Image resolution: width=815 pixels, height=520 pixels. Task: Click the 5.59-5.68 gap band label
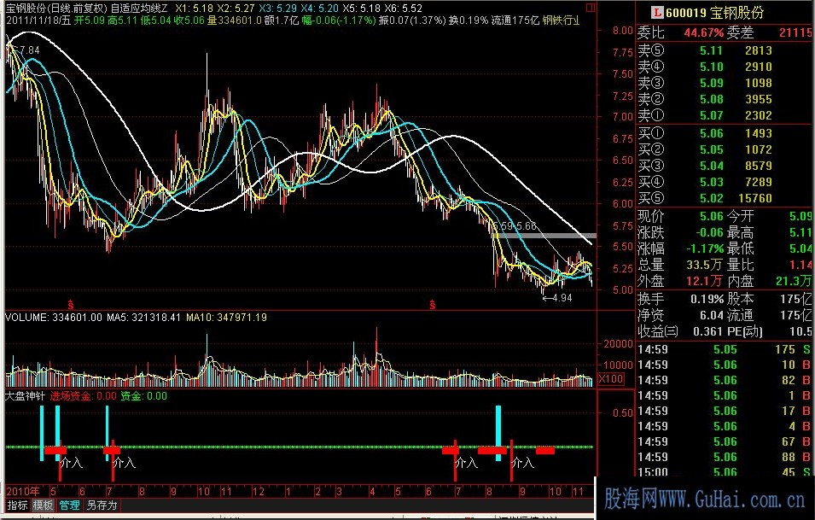(x=514, y=226)
